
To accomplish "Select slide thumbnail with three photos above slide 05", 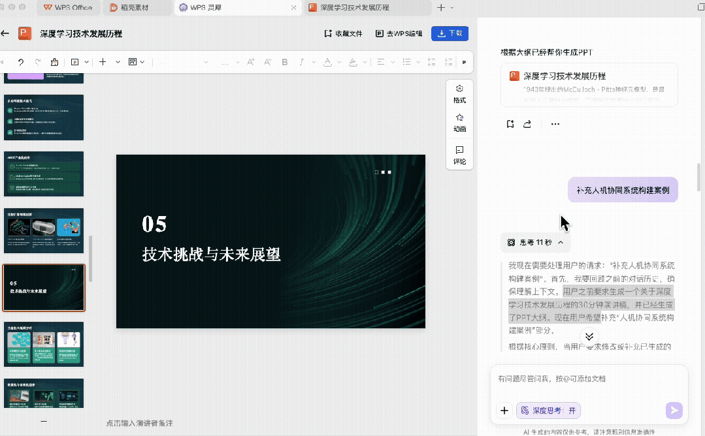I will pos(44,231).
